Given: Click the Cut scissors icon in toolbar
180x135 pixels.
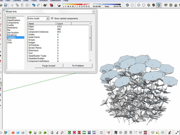Looking at the screenshot, I should click(12, 5).
